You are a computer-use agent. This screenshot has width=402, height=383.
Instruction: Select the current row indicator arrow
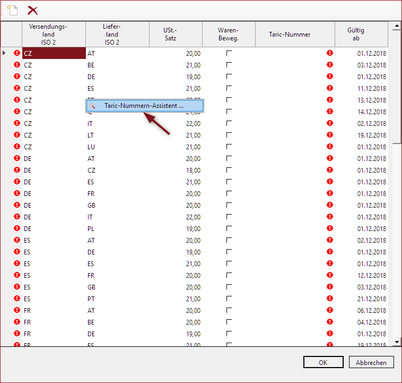5,53
